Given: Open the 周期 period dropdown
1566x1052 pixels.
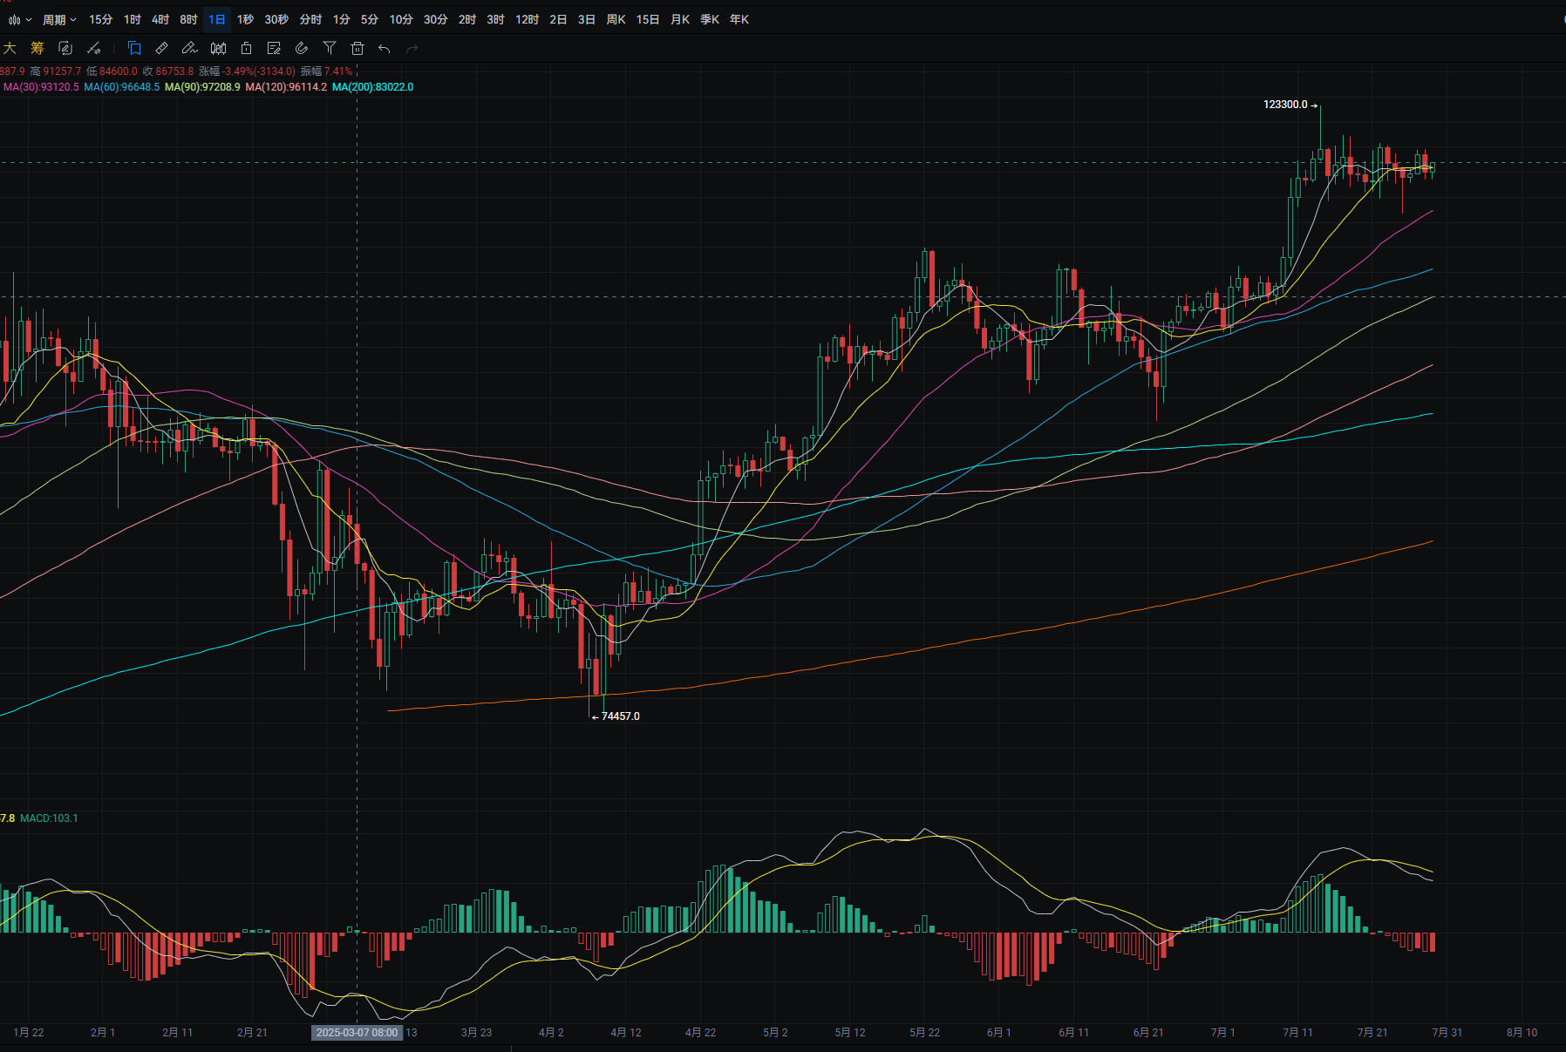Looking at the screenshot, I should coord(59,19).
